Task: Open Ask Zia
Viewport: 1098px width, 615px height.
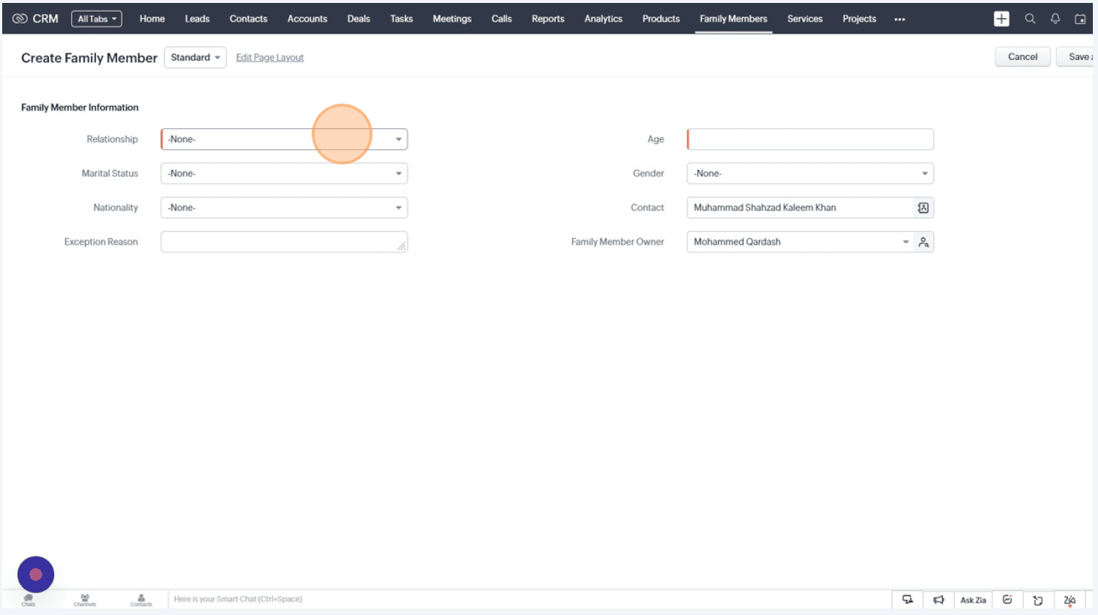Action: pos(973,600)
